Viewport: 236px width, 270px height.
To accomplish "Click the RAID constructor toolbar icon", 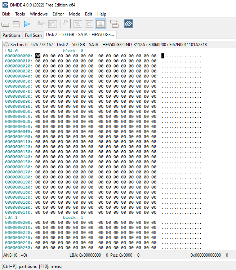I will click(x=114, y=24).
